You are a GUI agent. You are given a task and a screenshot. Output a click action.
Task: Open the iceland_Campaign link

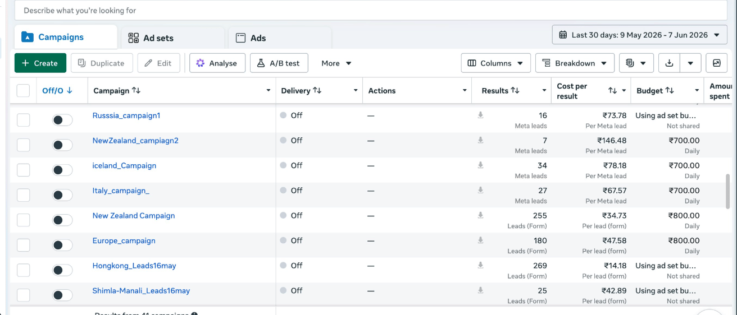point(124,165)
